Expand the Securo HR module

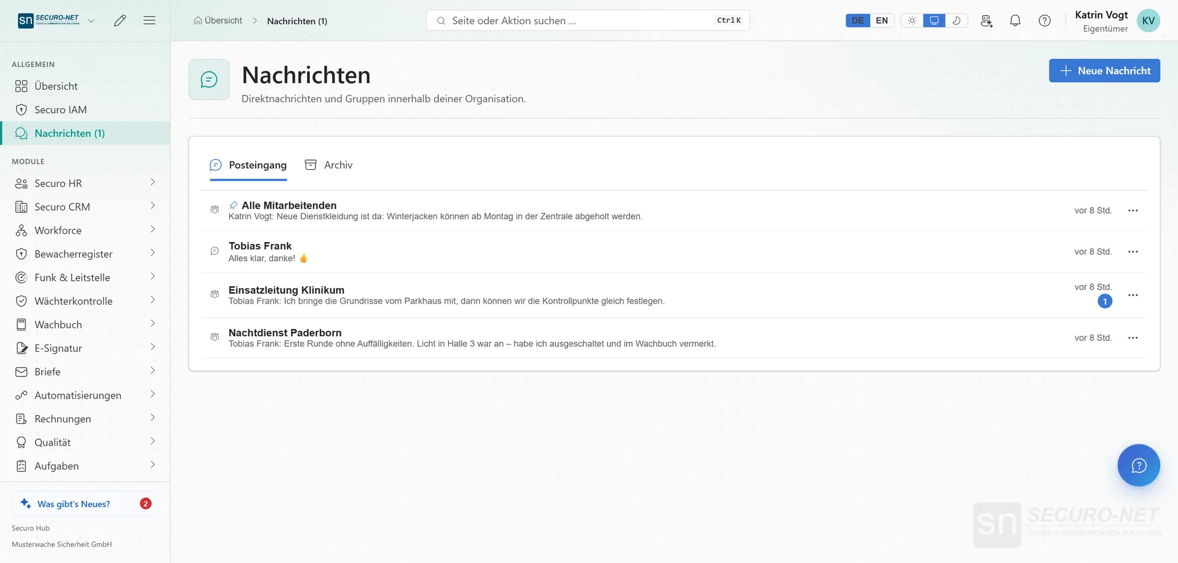pos(153,182)
